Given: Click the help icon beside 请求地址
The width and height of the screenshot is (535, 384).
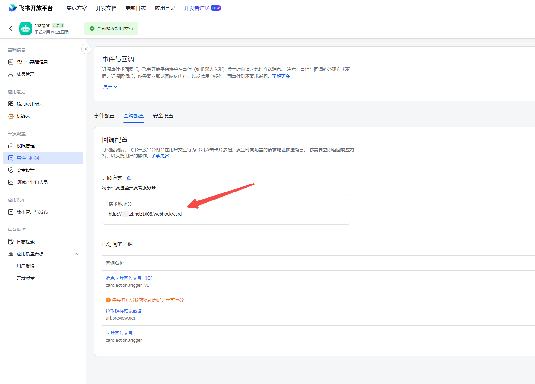Looking at the screenshot, I should (x=130, y=204).
